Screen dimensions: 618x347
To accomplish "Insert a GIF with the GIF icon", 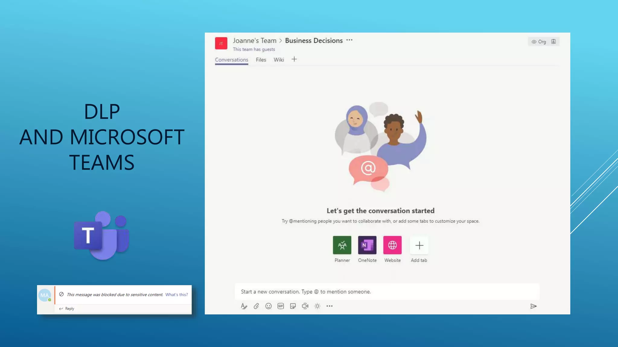I will (281, 306).
